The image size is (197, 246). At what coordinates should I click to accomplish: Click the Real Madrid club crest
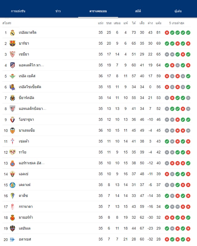click(x=12, y=33)
